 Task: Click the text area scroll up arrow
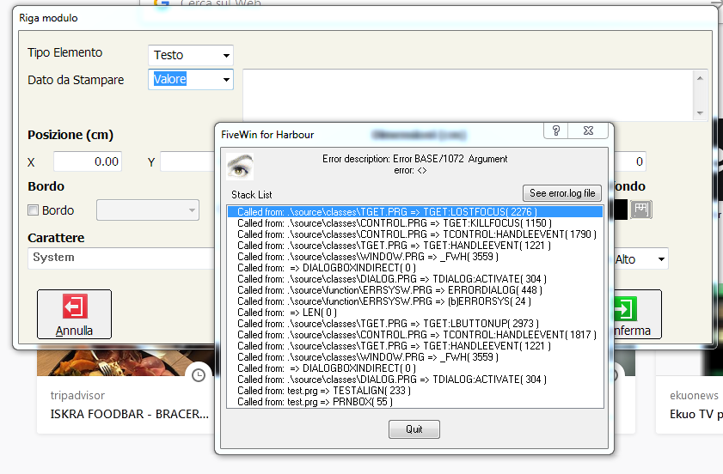pyautogui.click(x=700, y=78)
